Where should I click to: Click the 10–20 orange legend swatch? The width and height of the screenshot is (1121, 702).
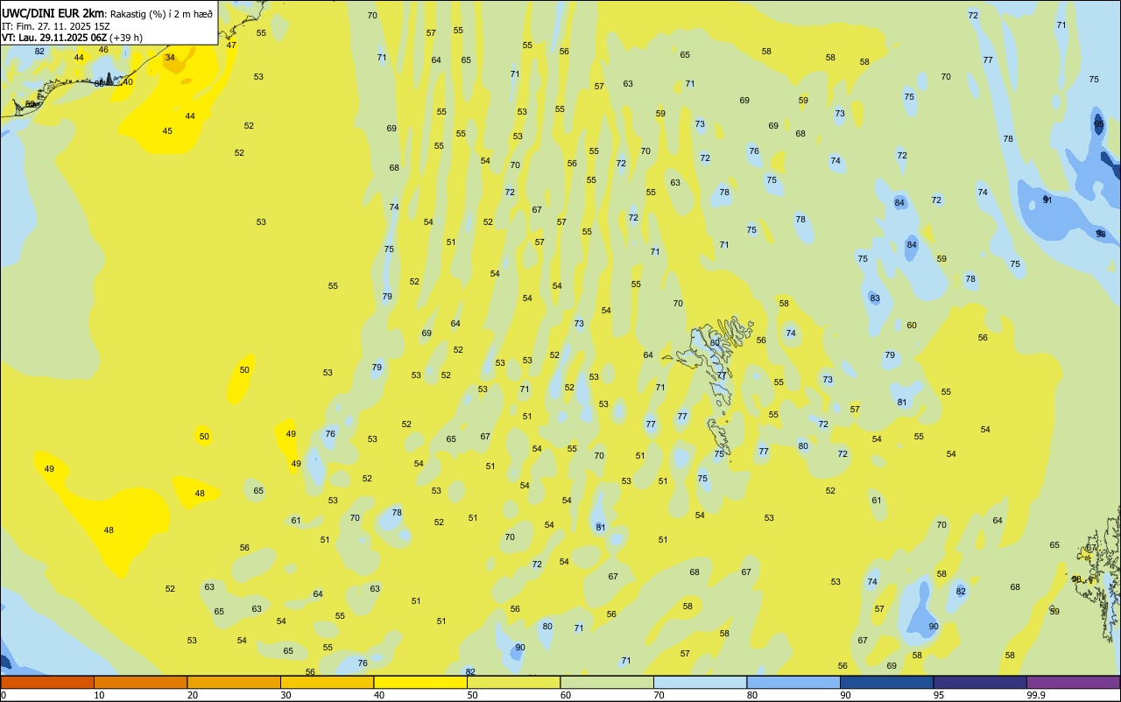point(140,682)
